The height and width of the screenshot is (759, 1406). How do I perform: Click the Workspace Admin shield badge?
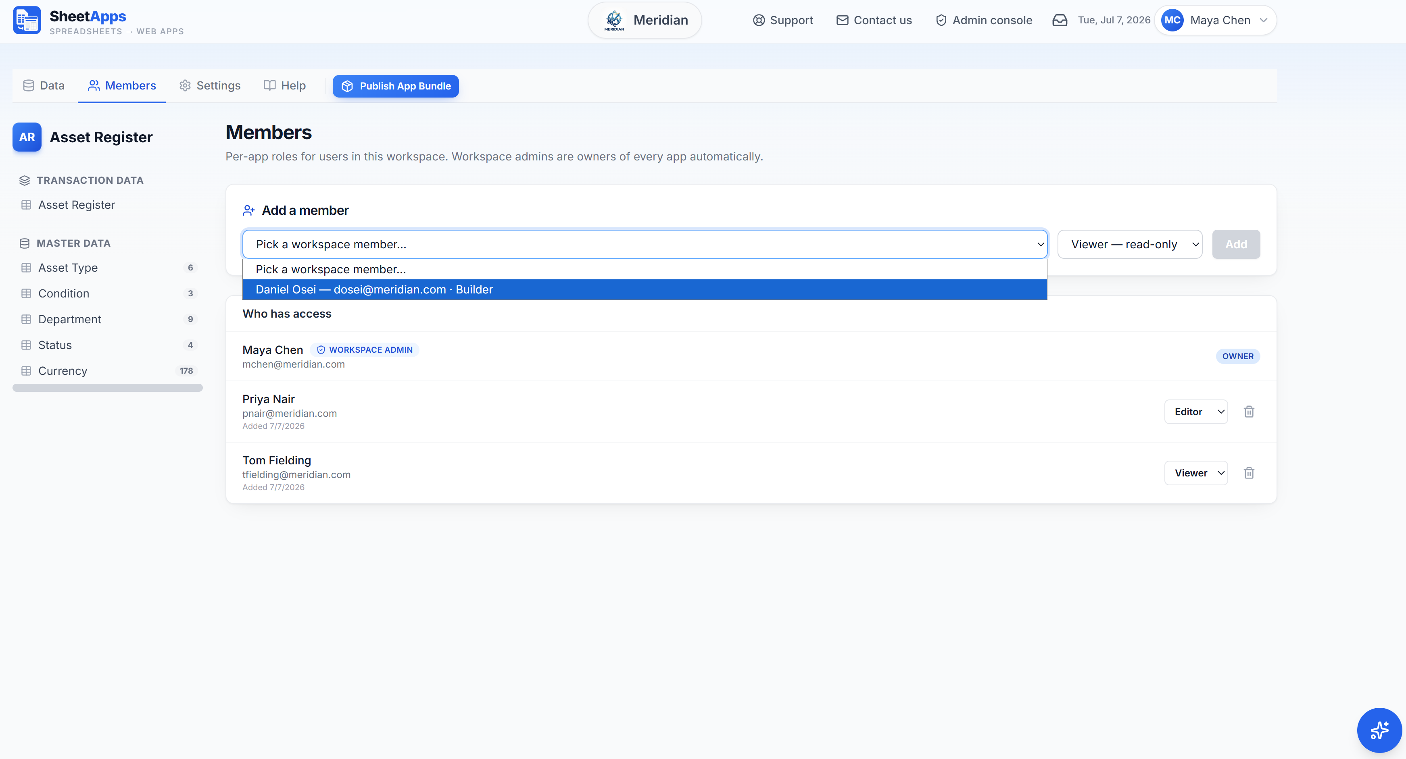pos(365,350)
